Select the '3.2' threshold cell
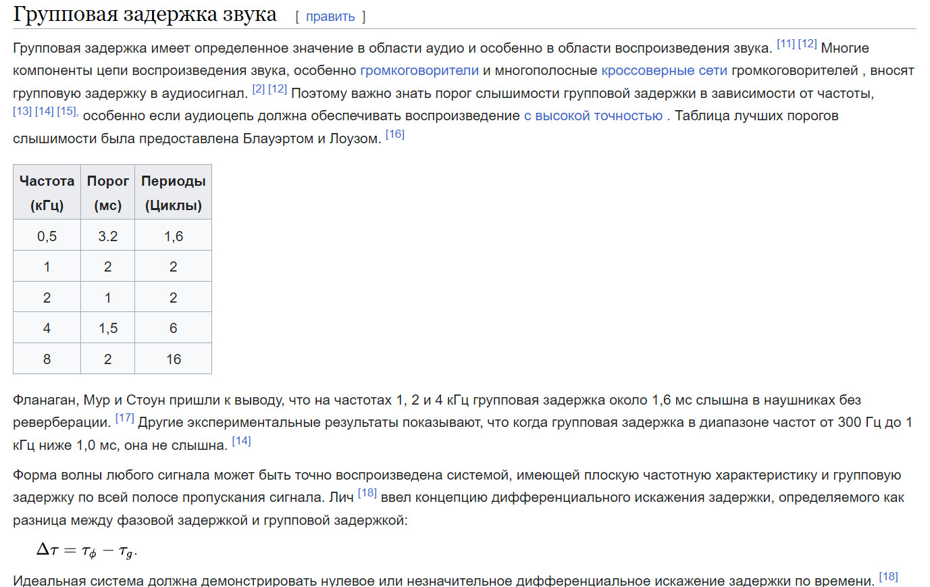Screen dimensions: 930x587 [x=108, y=236]
